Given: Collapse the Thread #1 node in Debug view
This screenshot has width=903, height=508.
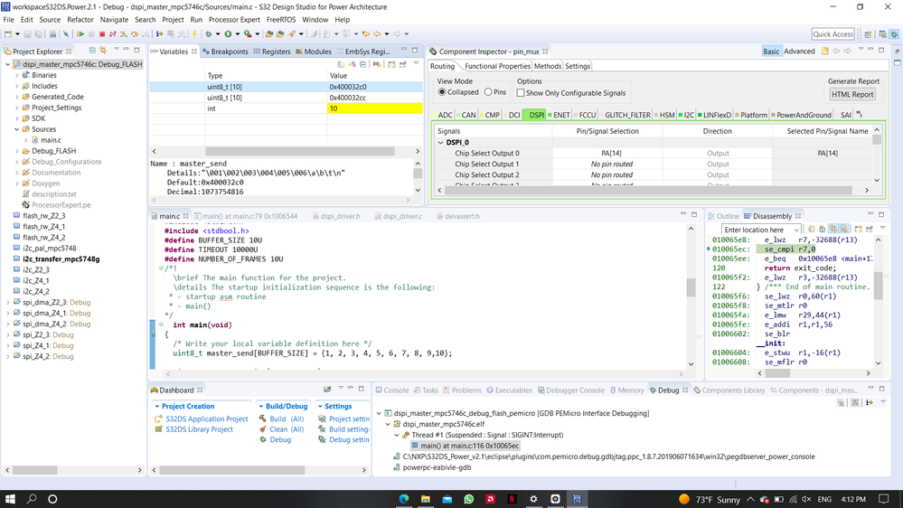Looking at the screenshot, I should 396,435.
